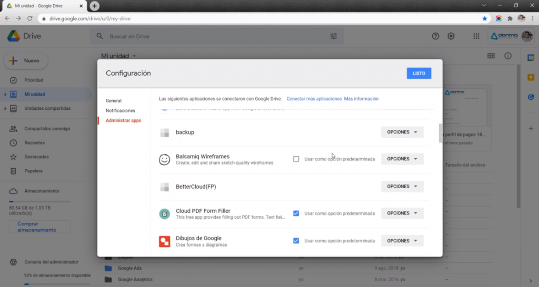Click the Balsamiq Wireframes smiley icon

[x=164, y=159]
